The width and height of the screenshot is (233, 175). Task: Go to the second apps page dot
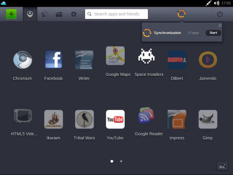[121, 161]
